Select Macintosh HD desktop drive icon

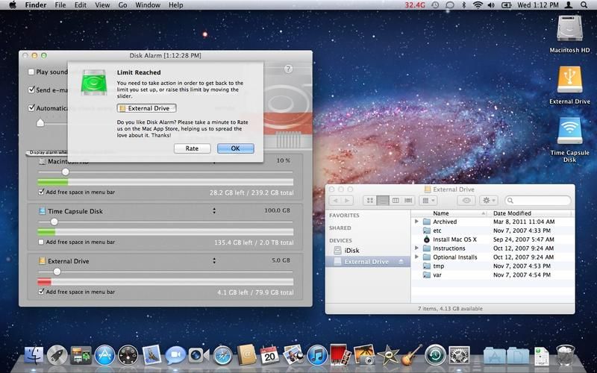click(x=569, y=29)
